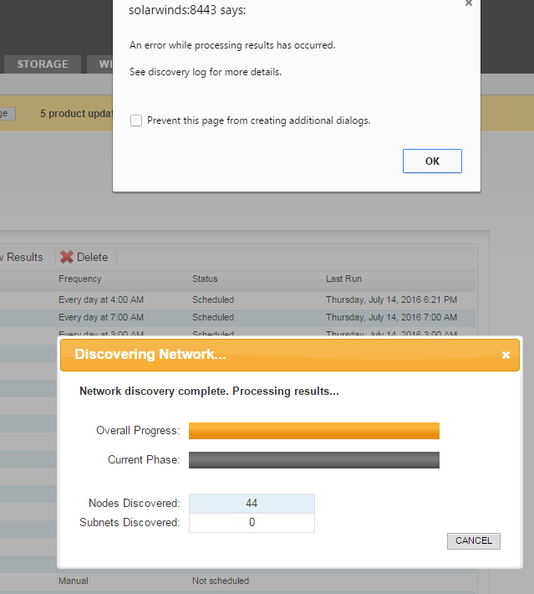Viewport: 534px width, 594px height.
Task: Click the red X Delete icon
Action: pos(67,257)
